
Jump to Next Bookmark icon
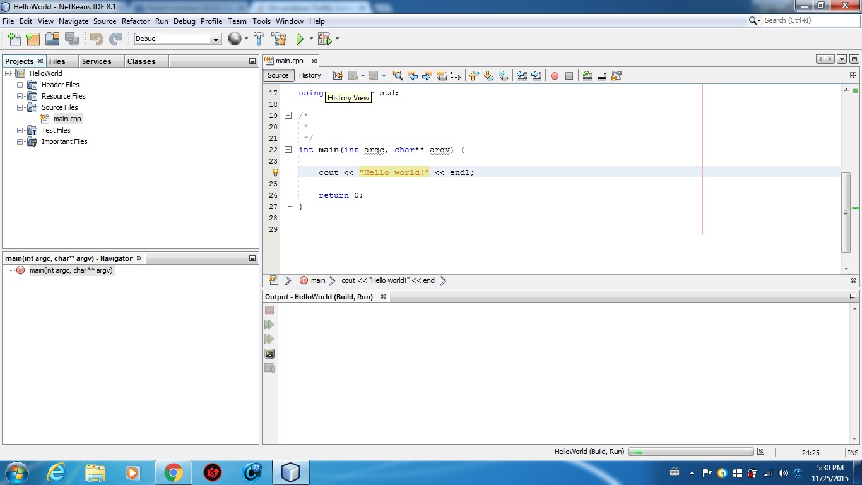(x=488, y=76)
